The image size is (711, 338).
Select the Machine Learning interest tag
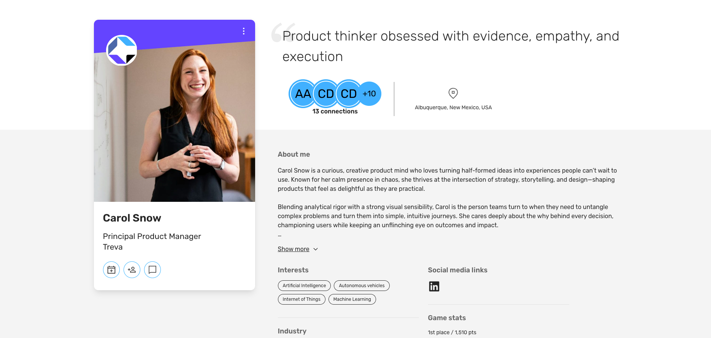pos(352,299)
